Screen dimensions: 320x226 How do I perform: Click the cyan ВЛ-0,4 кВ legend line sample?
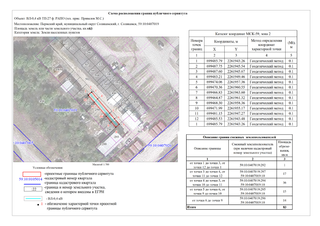point(33,199)
